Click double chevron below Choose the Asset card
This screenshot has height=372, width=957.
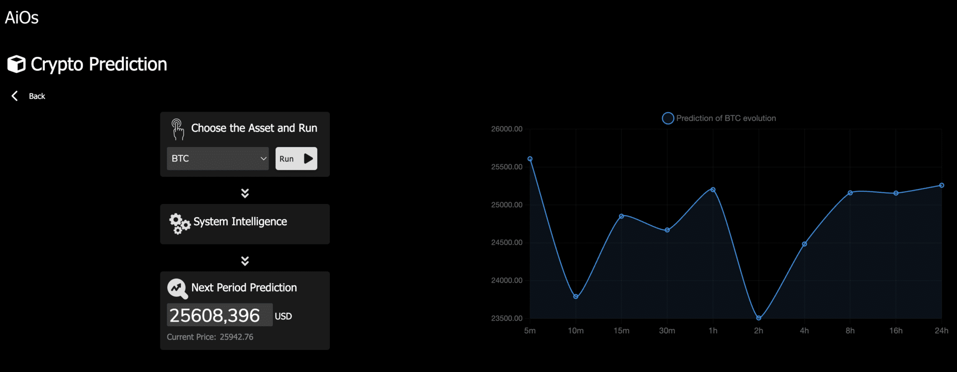[x=245, y=193]
